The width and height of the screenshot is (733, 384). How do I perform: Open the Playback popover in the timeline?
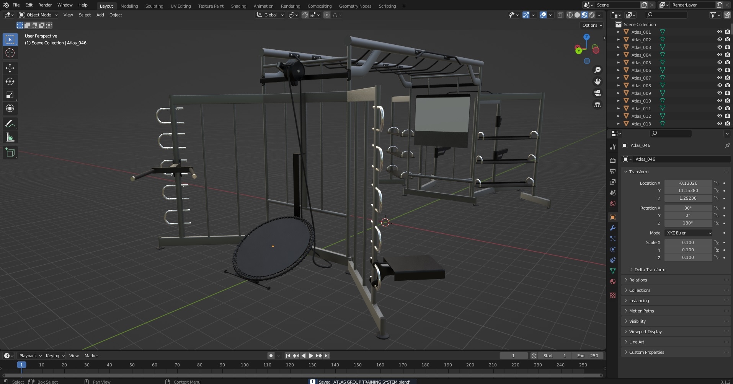pyautogui.click(x=30, y=356)
